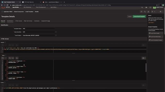Focus the Email Subject field

click(38, 36)
